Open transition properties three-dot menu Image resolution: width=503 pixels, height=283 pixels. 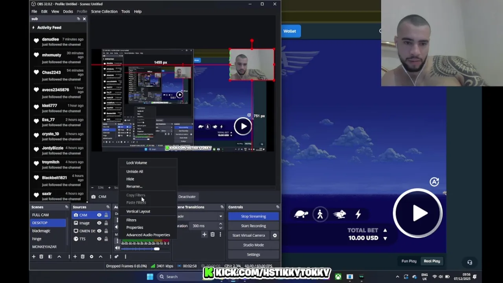pyautogui.click(x=220, y=235)
